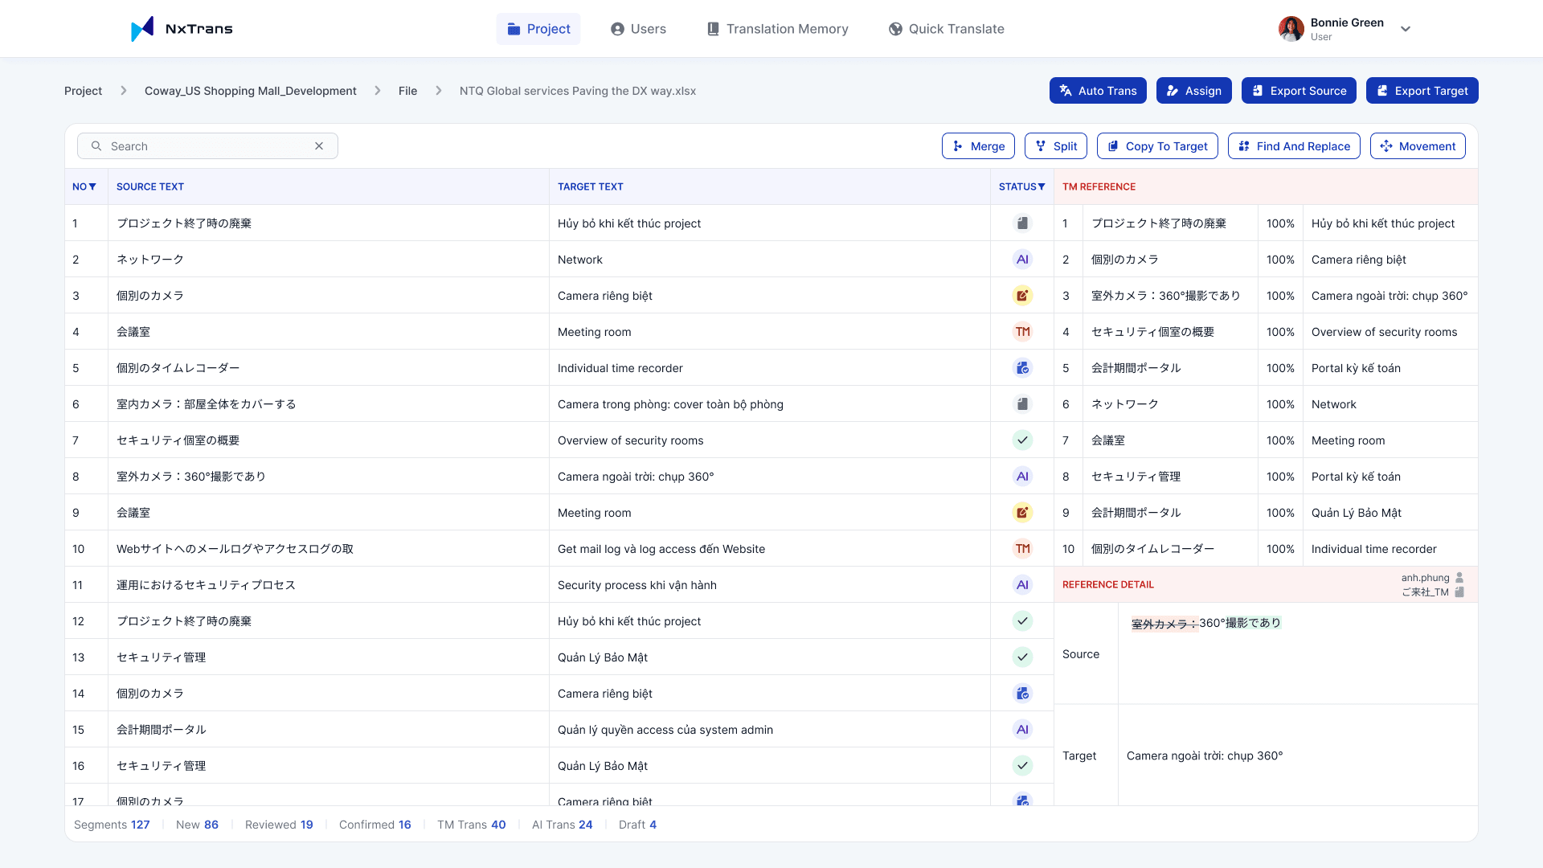The height and width of the screenshot is (868, 1543).
Task: Click the New 86 counter
Action: (x=197, y=825)
